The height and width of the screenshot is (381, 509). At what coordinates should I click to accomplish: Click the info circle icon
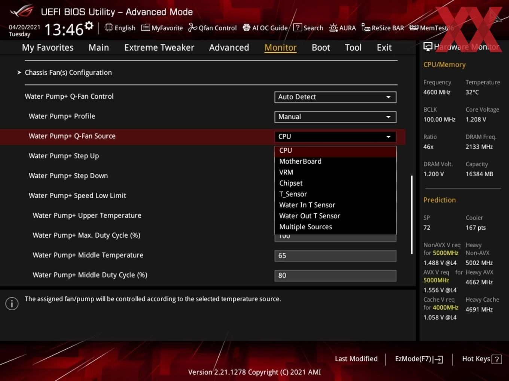[12, 304]
